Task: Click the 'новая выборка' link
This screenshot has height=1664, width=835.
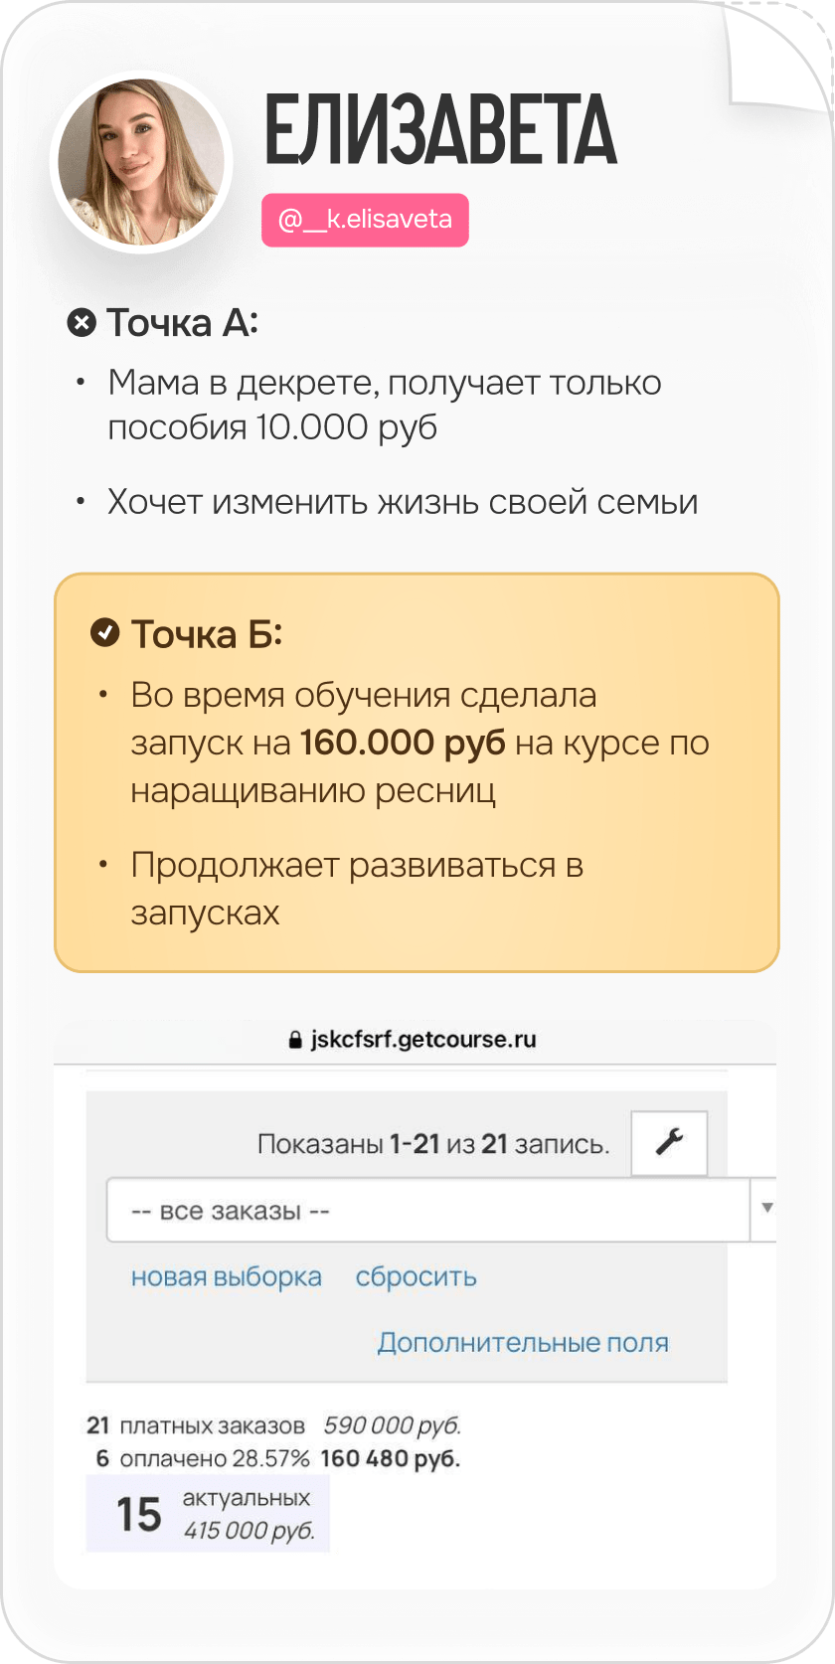Action: click(227, 1276)
